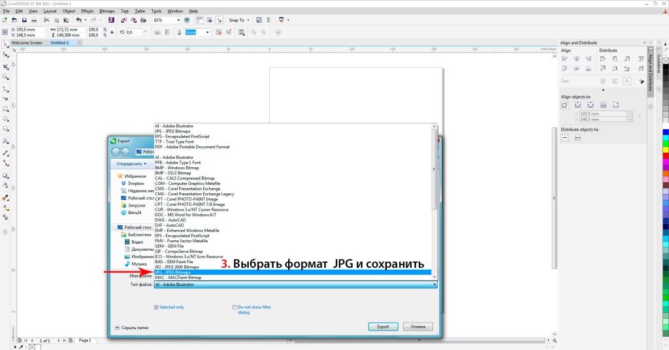
Task: Open the undo history dropdown arrow
Action: [x=86, y=20]
